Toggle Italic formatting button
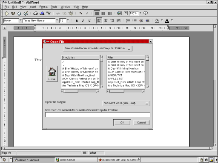The width and height of the screenshot is (218, 163). (83, 21)
